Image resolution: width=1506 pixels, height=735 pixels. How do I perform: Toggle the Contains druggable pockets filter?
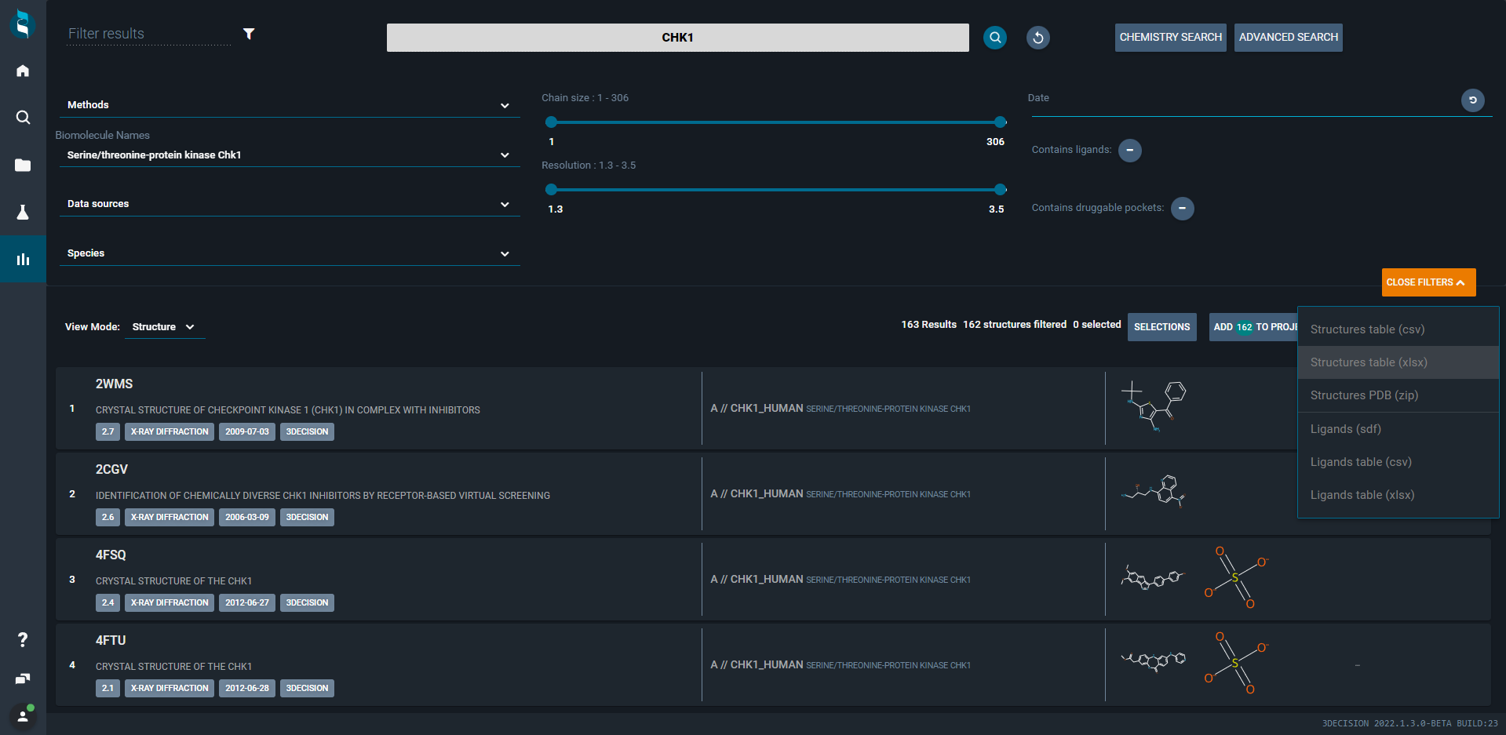1183,208
